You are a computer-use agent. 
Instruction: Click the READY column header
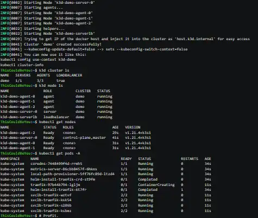click(x=126, y=159)
